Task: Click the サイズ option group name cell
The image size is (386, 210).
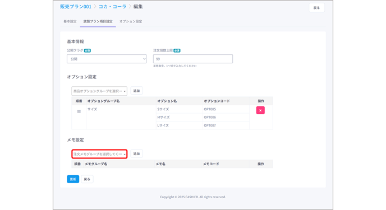Action: (x=121, y=118)
